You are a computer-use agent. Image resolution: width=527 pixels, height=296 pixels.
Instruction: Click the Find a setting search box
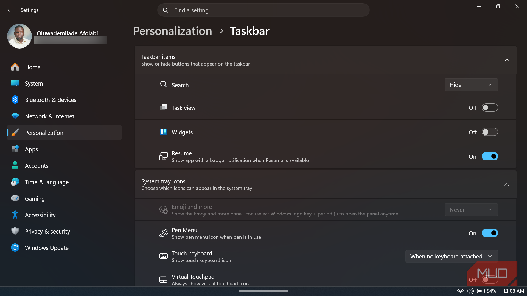click(263, 10)
